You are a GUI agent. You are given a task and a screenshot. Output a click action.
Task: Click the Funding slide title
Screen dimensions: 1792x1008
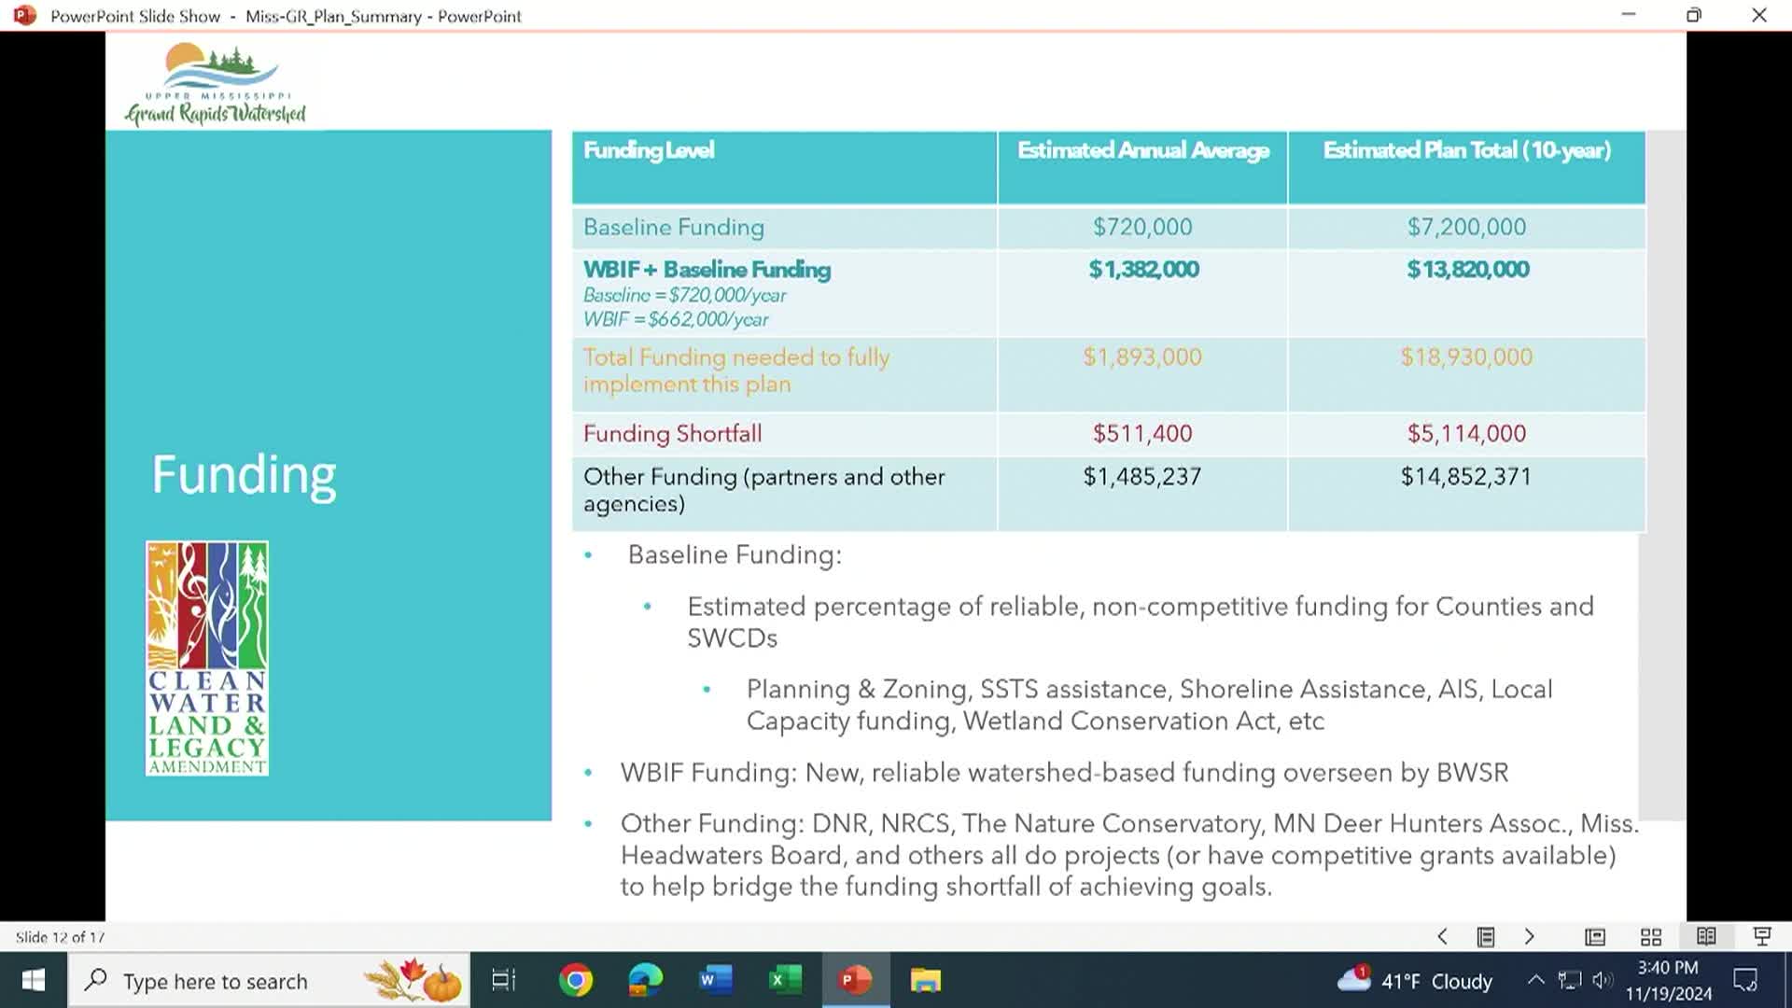tap(244, 474)
